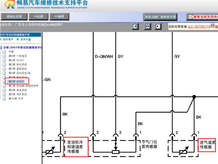This screenshot has height=164, width=218.
Task: Click the 菜单折叠 collapse menu icon
Action: [x=18, y=39]
